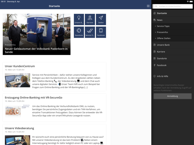Screen dimensions: 194x145
Task: Select Standorte in the side menu
Action: tap(173, 58)
